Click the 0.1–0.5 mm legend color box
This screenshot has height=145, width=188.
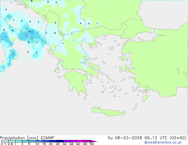(5, 141)
